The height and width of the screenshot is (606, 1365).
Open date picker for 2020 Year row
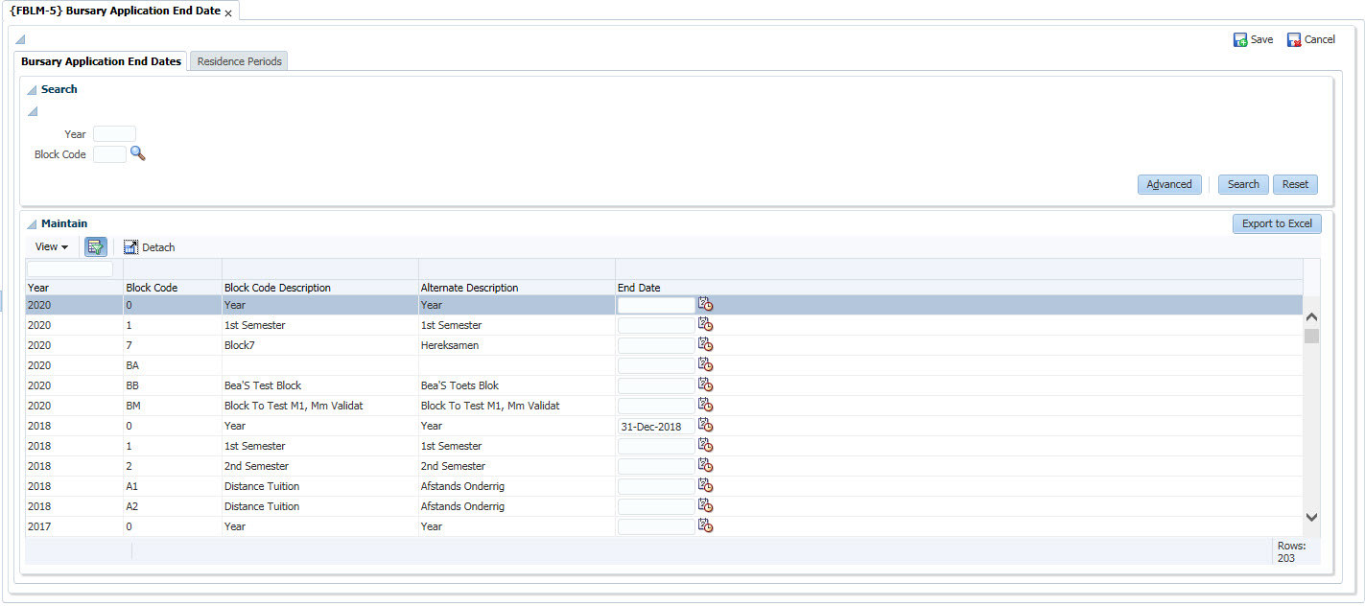pos(705,305)
